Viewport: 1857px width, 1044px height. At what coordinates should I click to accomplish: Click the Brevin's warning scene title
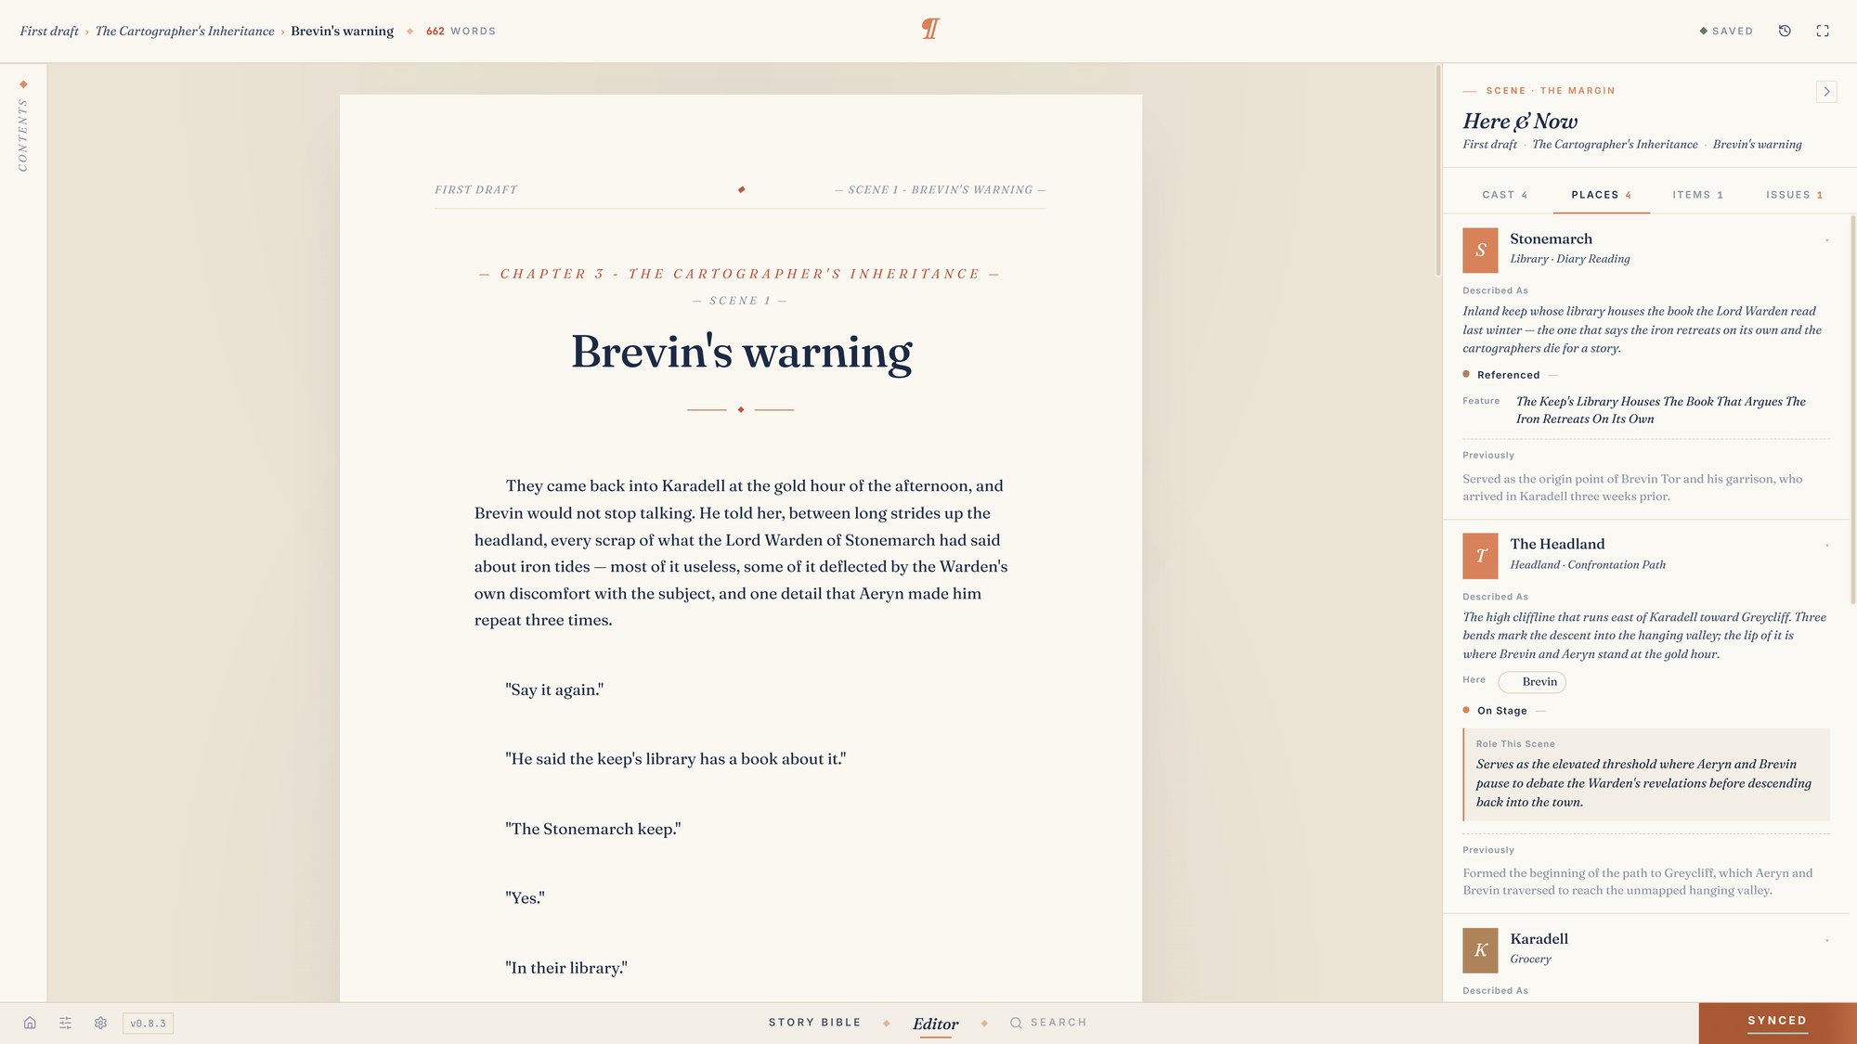pyautogui.click(x=741, y=353)
